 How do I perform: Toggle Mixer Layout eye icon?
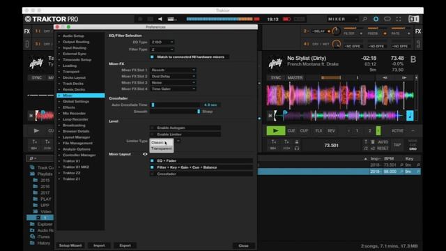(x=145, y=154)
